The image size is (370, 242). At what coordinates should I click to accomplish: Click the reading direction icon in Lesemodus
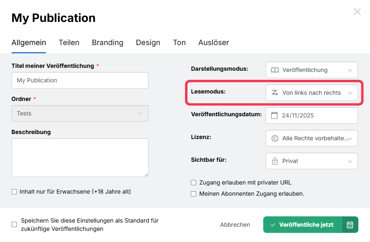pos(275,93)
